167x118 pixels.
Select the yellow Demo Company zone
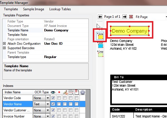pyautogui.click(x=130, y=31)
